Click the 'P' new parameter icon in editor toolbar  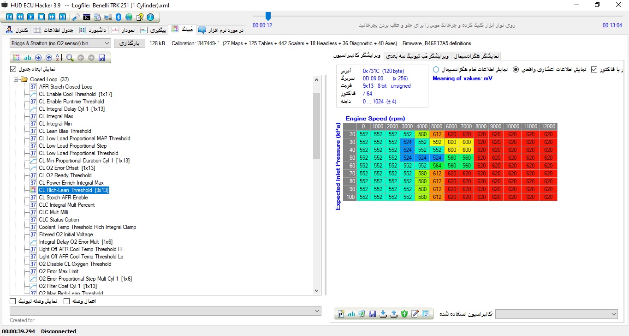(341, 314)
